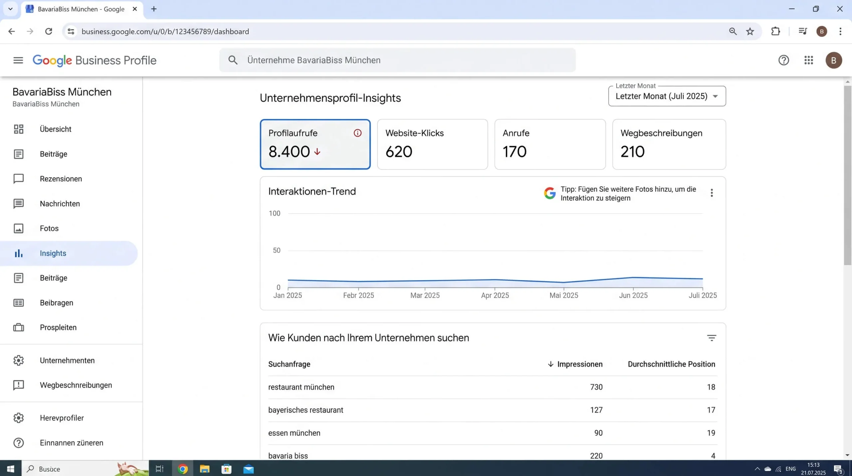Select the Wegbeschreibungen metric card
The image size is (852, 476).
(669, 144)
